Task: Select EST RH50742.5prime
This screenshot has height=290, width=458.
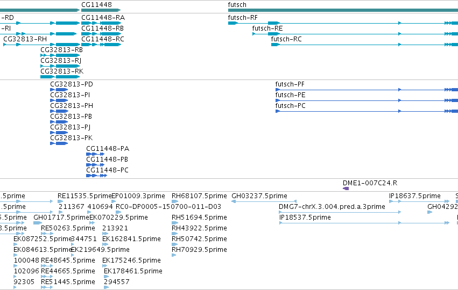Action: pyautogui.click(x=199, y=239)
